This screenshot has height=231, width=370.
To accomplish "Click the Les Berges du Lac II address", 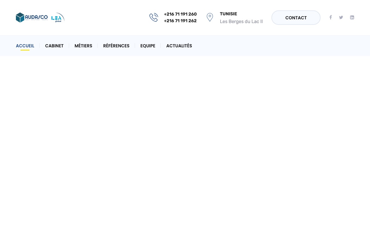I will [241, 21].
